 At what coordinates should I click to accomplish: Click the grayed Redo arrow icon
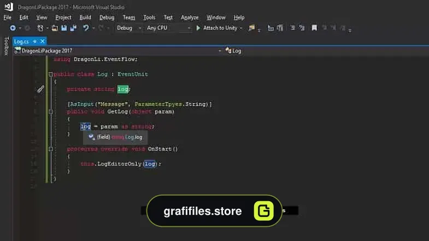(x=101, y=28)
